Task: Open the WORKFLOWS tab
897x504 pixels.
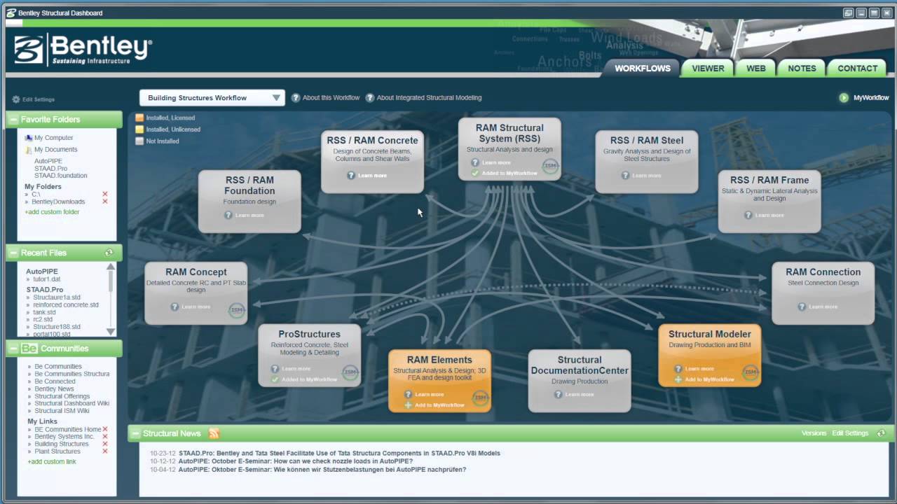Action: coord(643,69)
